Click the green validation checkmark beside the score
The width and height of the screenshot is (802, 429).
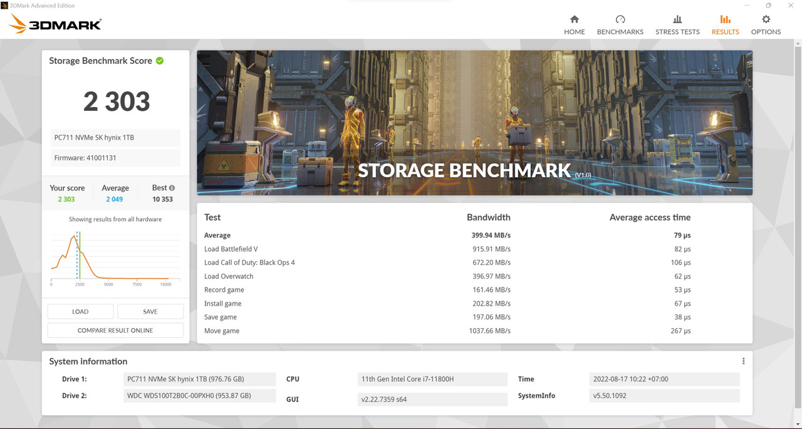point(160,61)
